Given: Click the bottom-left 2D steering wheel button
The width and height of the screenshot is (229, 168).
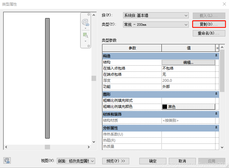Looking at the screenshot, I should click(7, 161).
